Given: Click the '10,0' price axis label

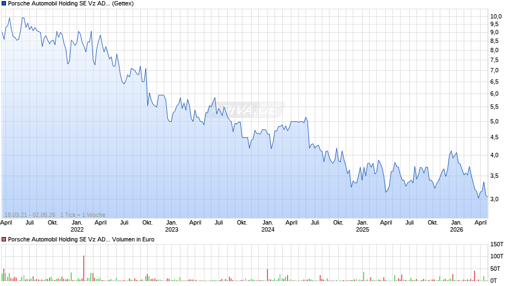Looking at the screenshot, I should (x=496, y=16).
